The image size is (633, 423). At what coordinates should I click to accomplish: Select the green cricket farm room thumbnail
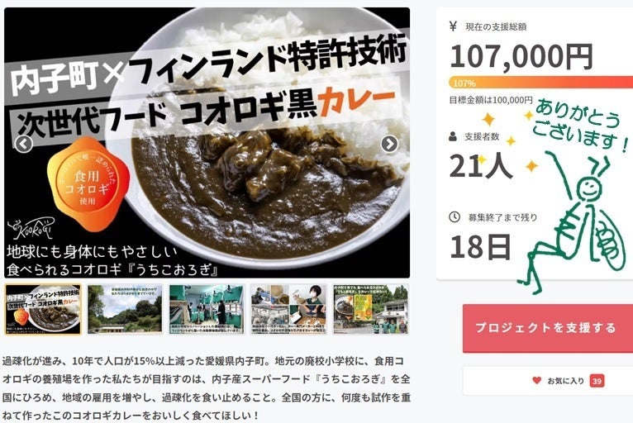[207, 309]
